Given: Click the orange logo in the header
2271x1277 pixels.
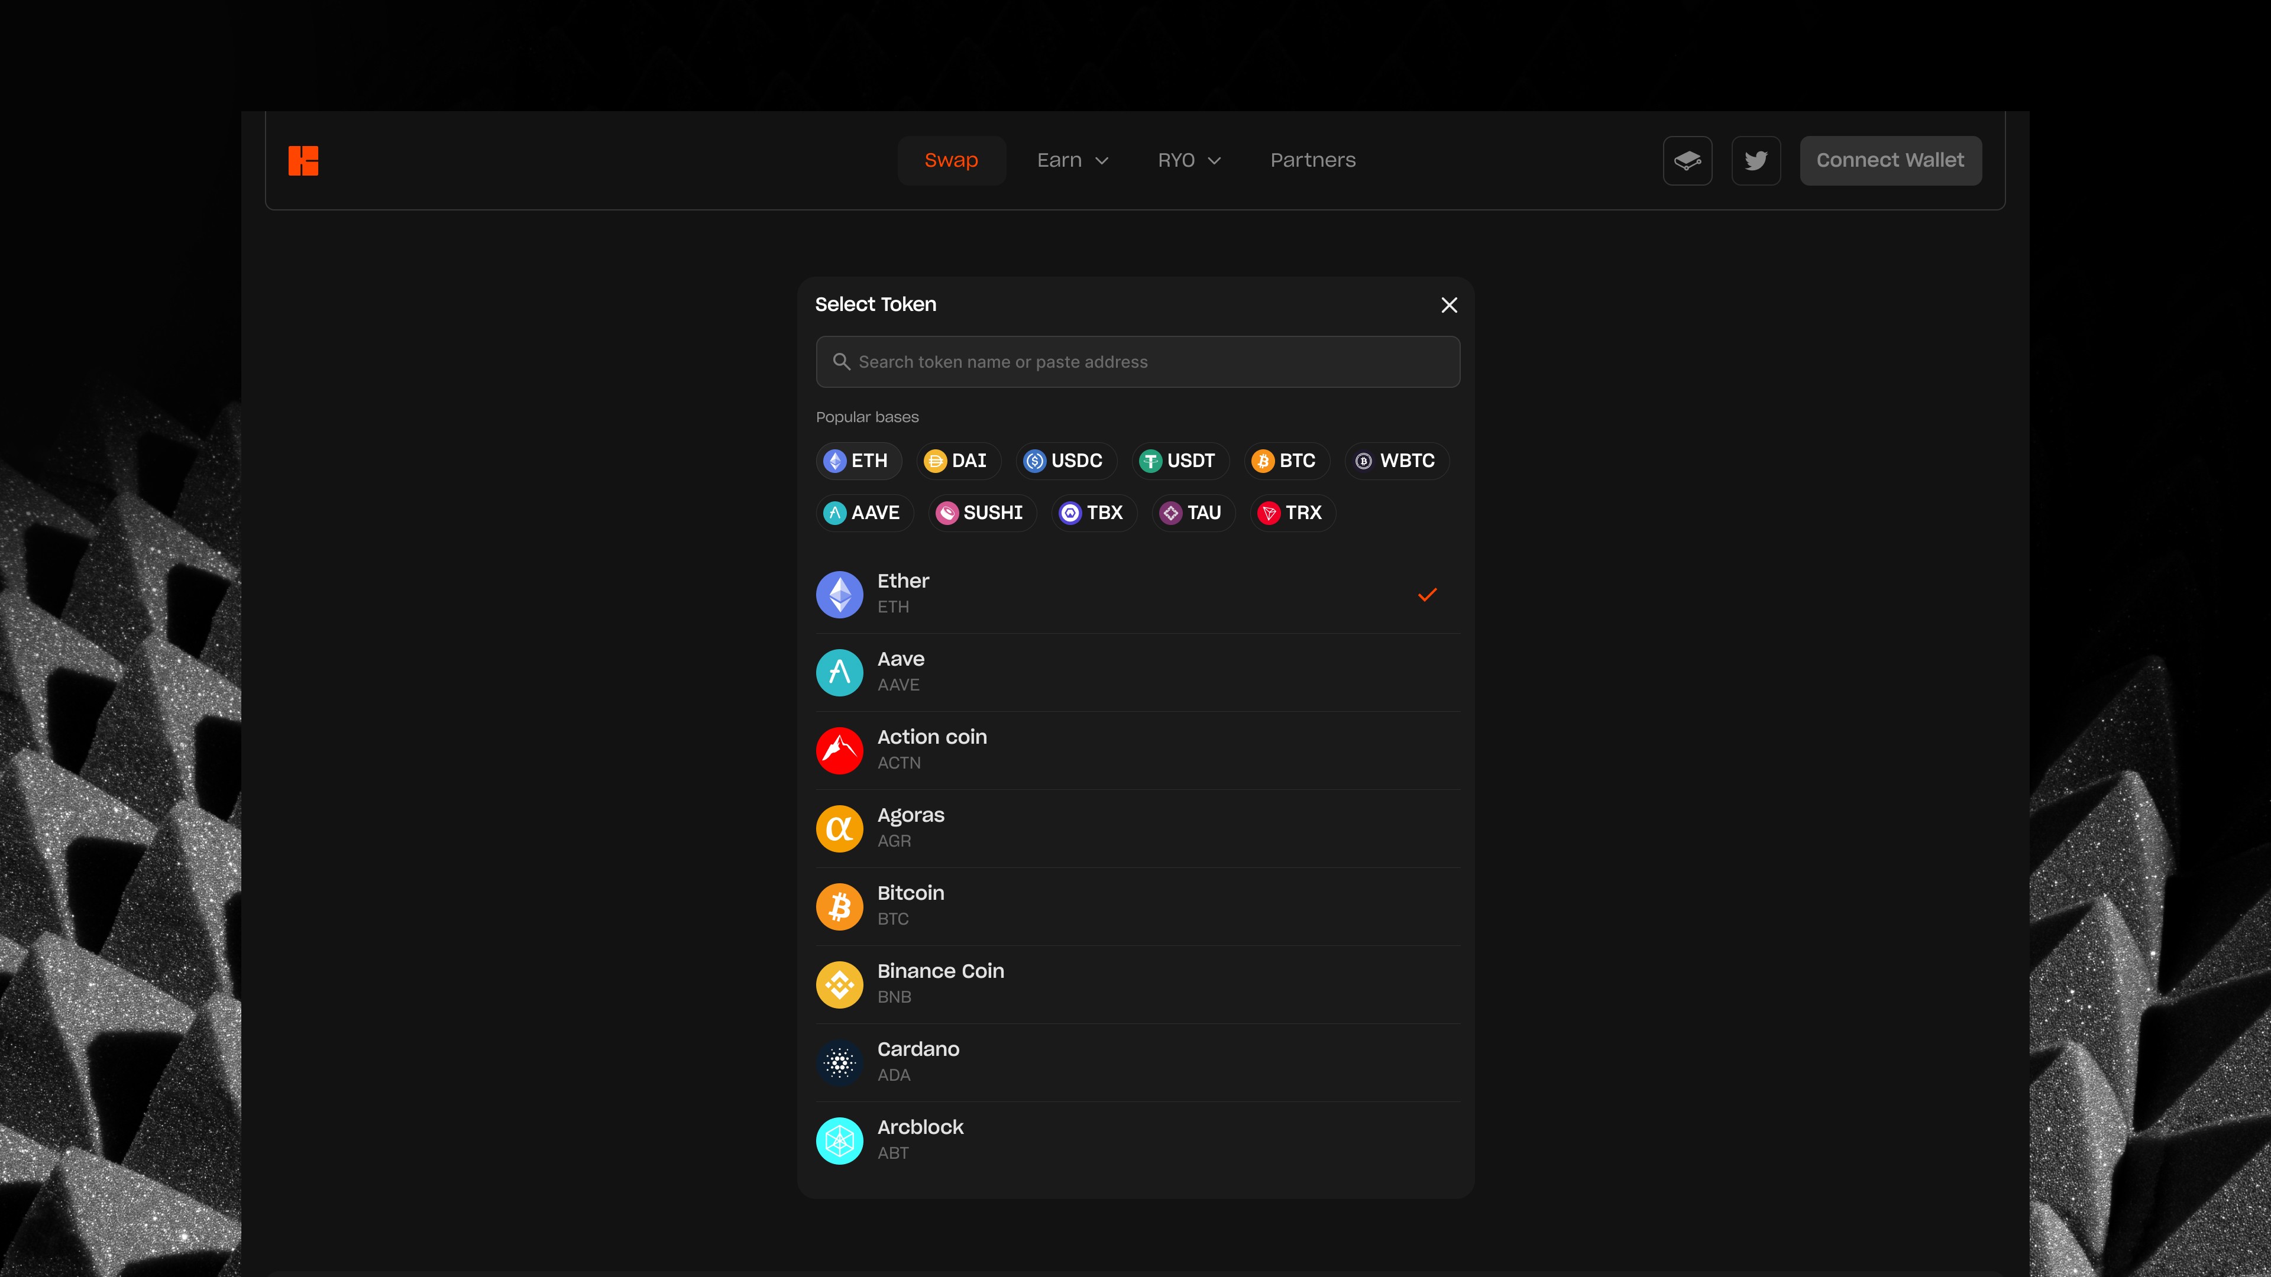Looking at the screenshot, I should [x=303, y=160].
